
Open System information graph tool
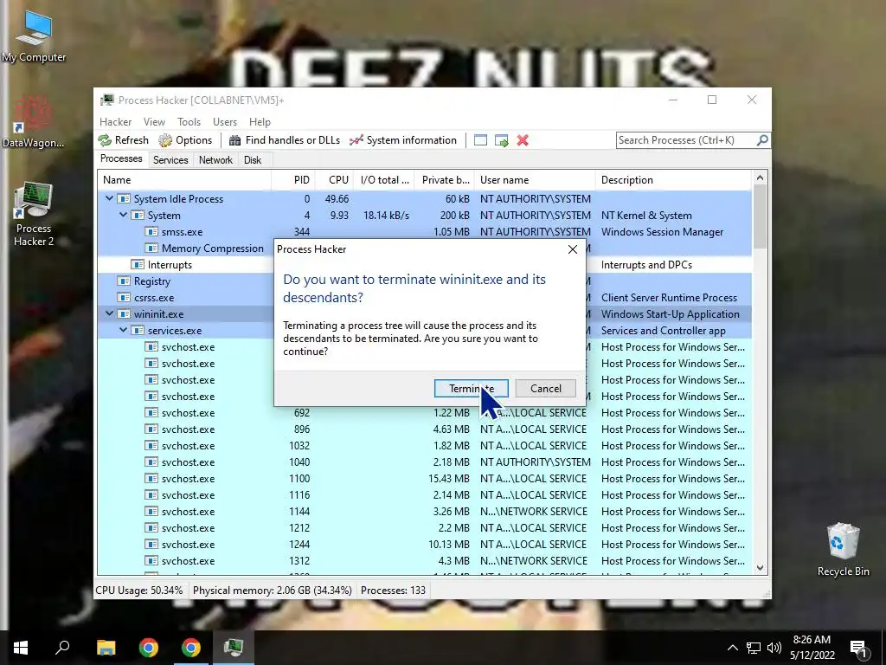[403, 140]
